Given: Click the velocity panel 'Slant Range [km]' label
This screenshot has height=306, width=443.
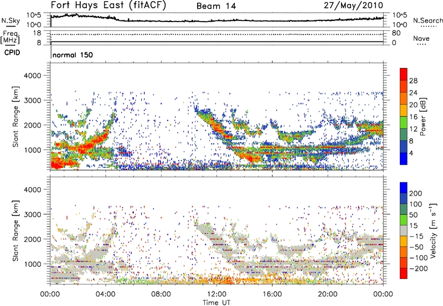Looking at the screenshot, I should pos(16,231).
